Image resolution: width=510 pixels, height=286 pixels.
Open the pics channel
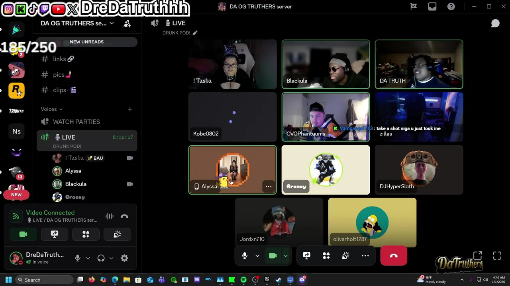(87, 74)
